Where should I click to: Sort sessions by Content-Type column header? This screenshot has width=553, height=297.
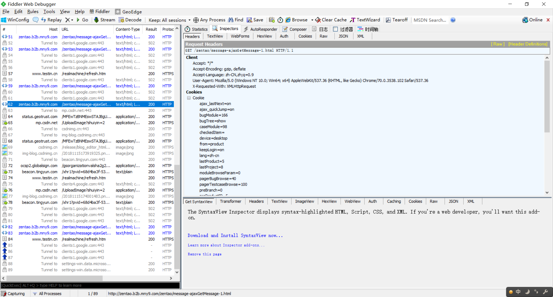pos(128,29)
